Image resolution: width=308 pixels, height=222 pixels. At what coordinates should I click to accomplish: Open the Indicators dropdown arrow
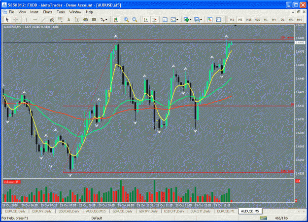pos(190,20)
